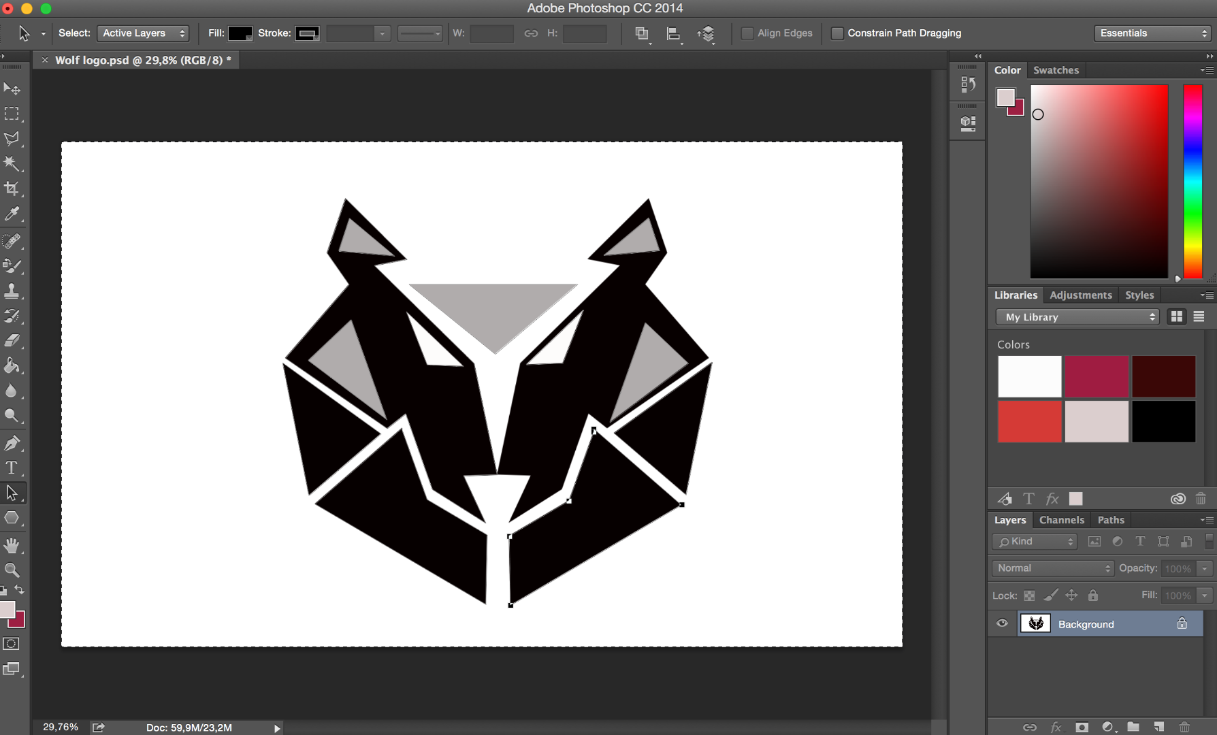Image resolution: width=1217 pixels, height=735 pixels.
Task: Select the Rectangular Marquee tool
Action: [x=12, y=114]
